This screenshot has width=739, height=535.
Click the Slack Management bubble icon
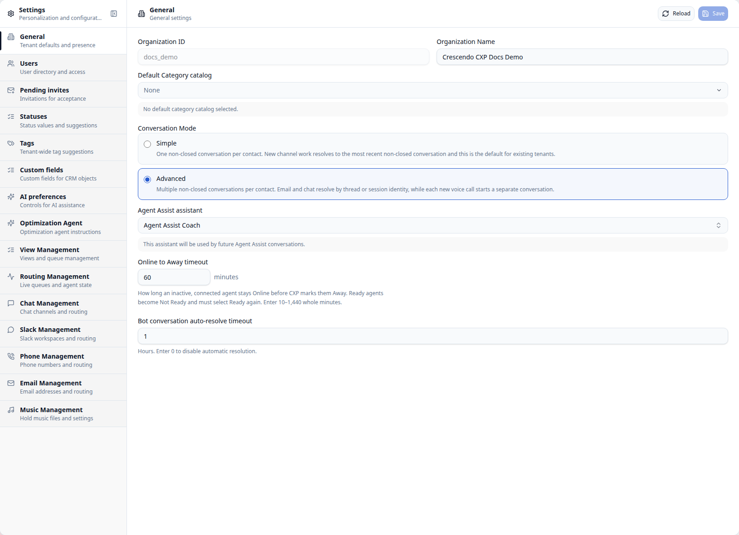(x=11, y=330)
